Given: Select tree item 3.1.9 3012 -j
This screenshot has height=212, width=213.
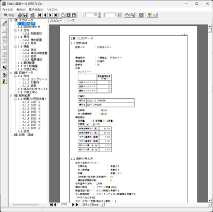Looking at the screenshot, I should 31,128.
